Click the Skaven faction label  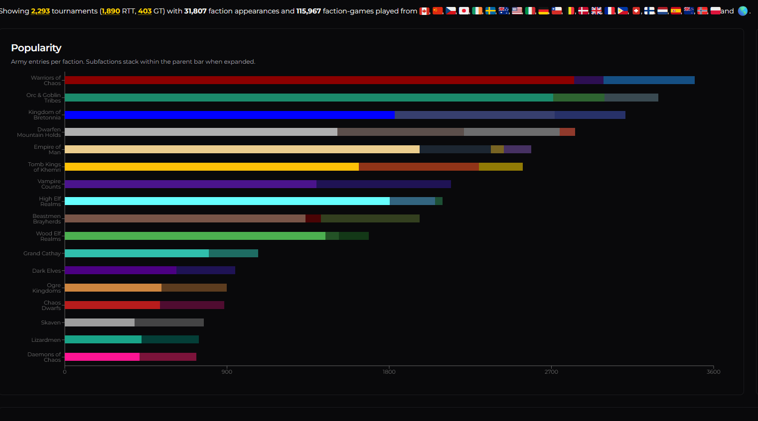(x=51, y=322)
